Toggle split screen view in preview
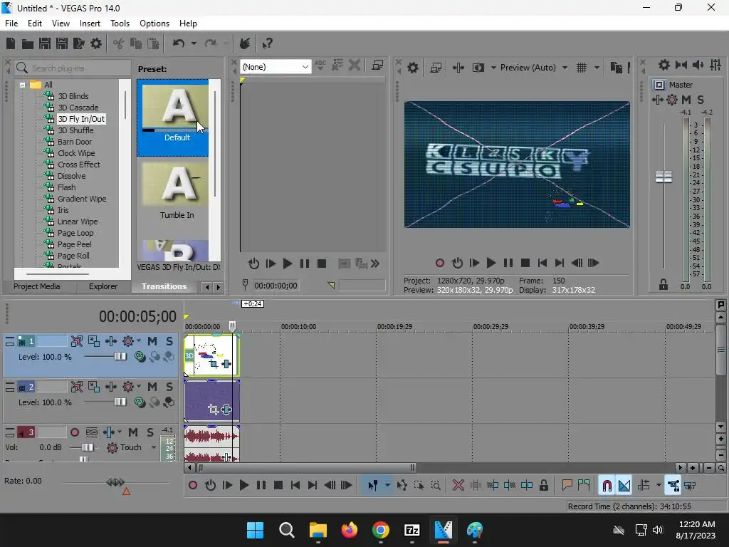The image size is (729, 547). pyautogui.click(x=478, y=68)
